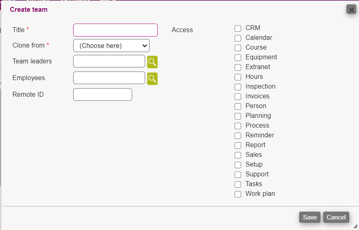Click the Employees input field
359x230 pixels.
(109, 78)
